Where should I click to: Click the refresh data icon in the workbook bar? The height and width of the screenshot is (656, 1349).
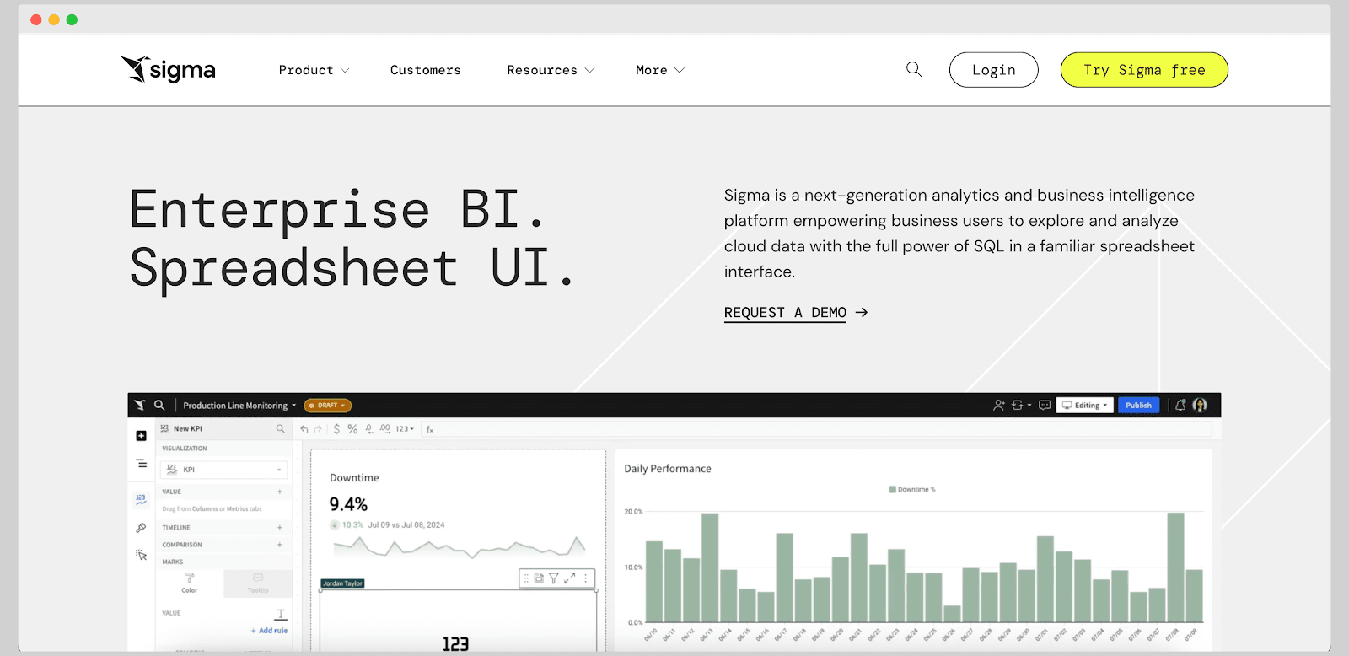[x=1018, y=405]
